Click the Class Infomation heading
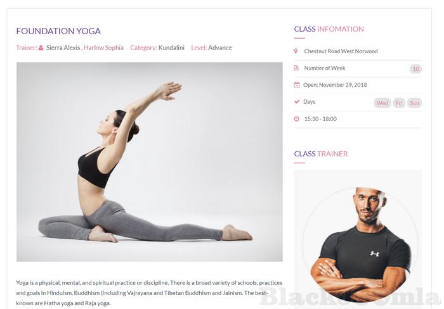444x309 pixels. 329,29
